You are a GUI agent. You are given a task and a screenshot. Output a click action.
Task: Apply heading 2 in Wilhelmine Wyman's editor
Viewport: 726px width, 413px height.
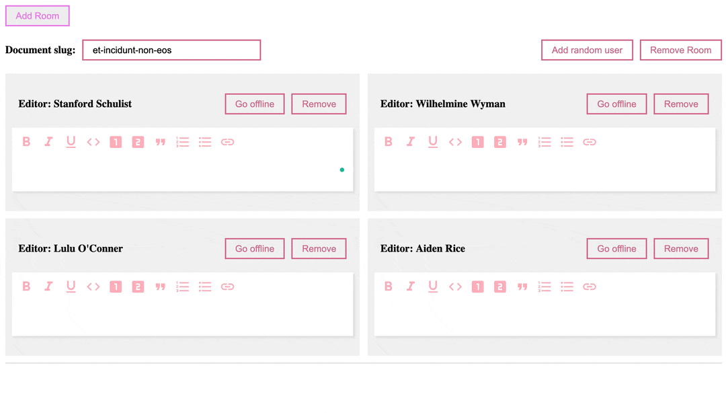point(499,142)
